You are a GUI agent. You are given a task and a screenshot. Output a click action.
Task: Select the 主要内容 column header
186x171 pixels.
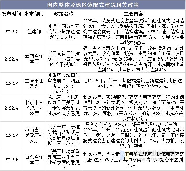tap(134, 14)
